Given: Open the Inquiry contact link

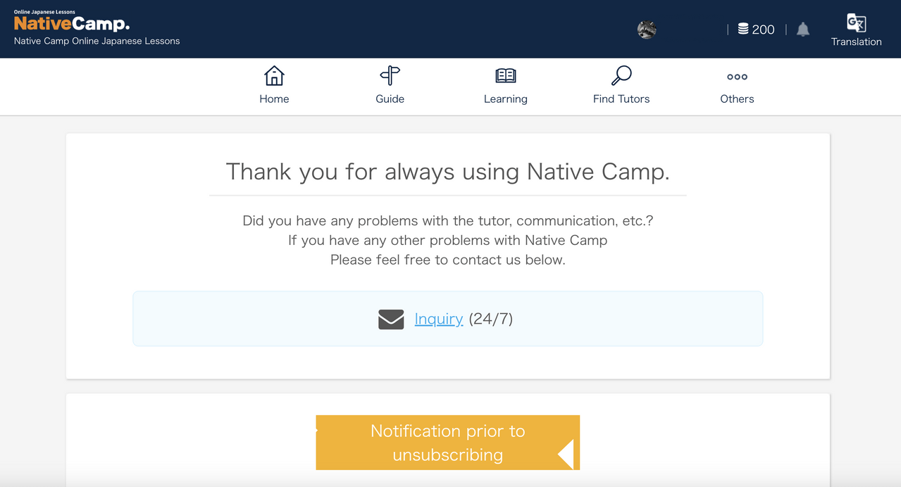Looking at the screenshot, I should click(x=439, y=319).
